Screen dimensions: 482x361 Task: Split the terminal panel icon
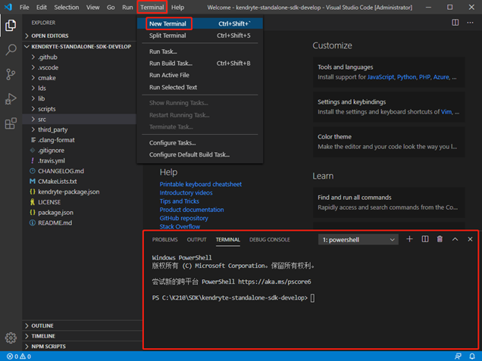pos(425,239)
